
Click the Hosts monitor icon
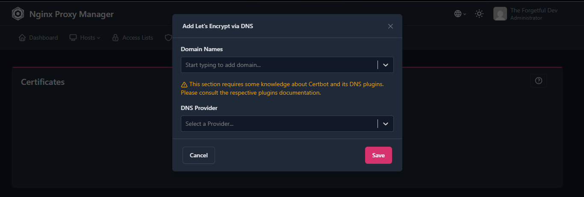pos(73,38)
